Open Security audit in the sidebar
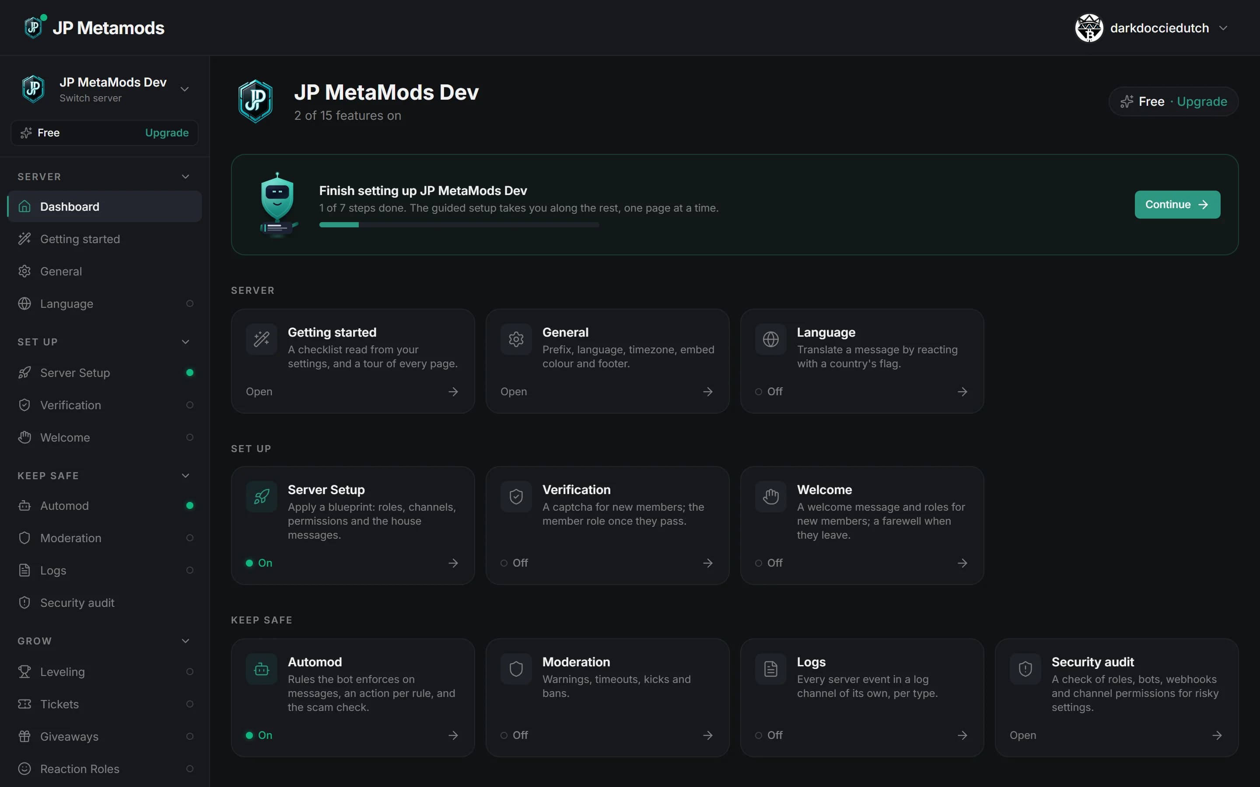 click(x=104, y=602)
